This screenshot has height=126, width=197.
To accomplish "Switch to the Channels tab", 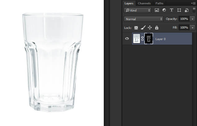I will 144,3.
